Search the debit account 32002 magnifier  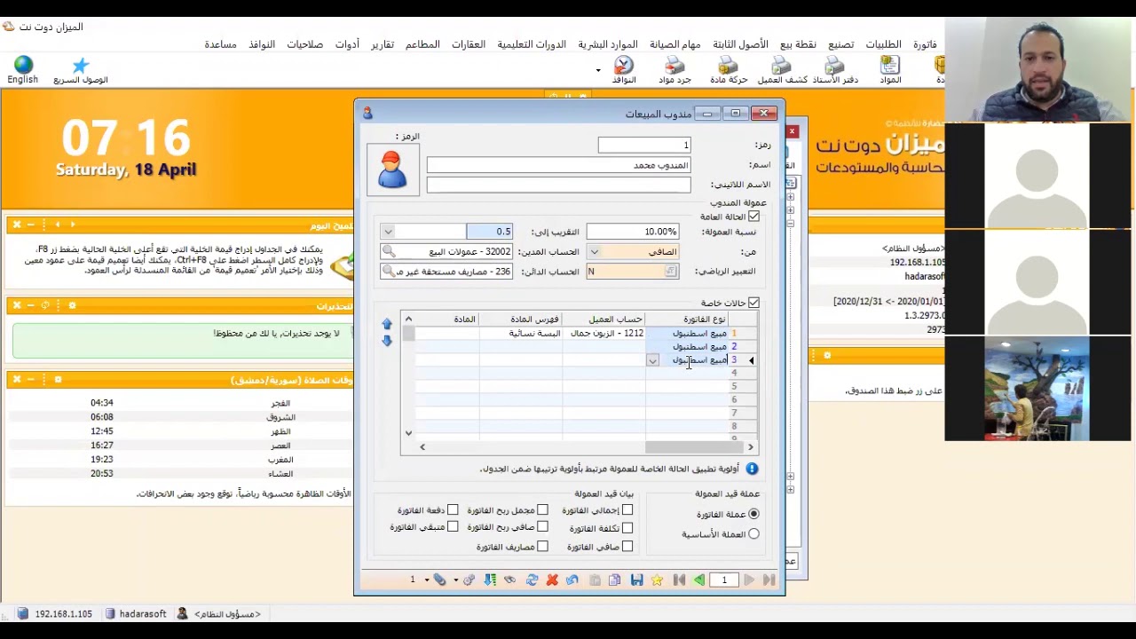[x=389, y=251]
